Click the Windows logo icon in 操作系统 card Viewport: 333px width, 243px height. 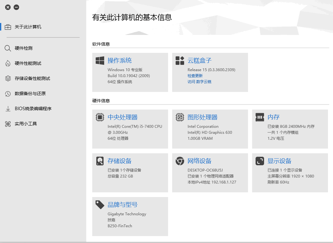100,60
